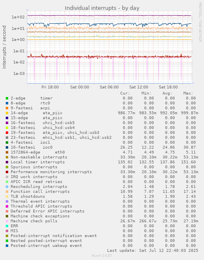Click the 1e+02 y-axis label

coord(18,17)
